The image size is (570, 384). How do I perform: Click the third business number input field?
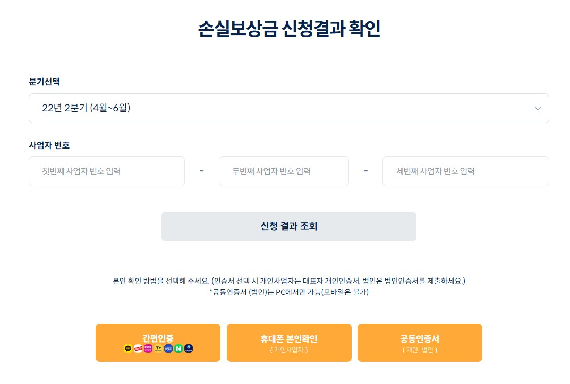465,171
